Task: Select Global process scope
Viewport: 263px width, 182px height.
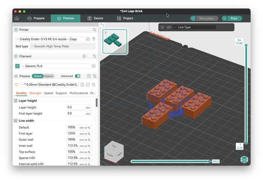Action: [37, 76]
